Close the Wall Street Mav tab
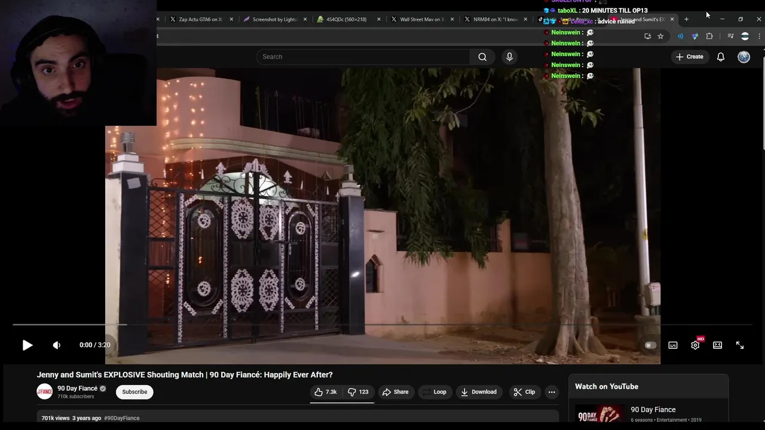Screen dimensions: 765x430 pos(452,19)
